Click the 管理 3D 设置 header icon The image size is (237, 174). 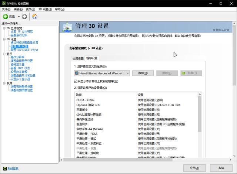pos(67,27)
